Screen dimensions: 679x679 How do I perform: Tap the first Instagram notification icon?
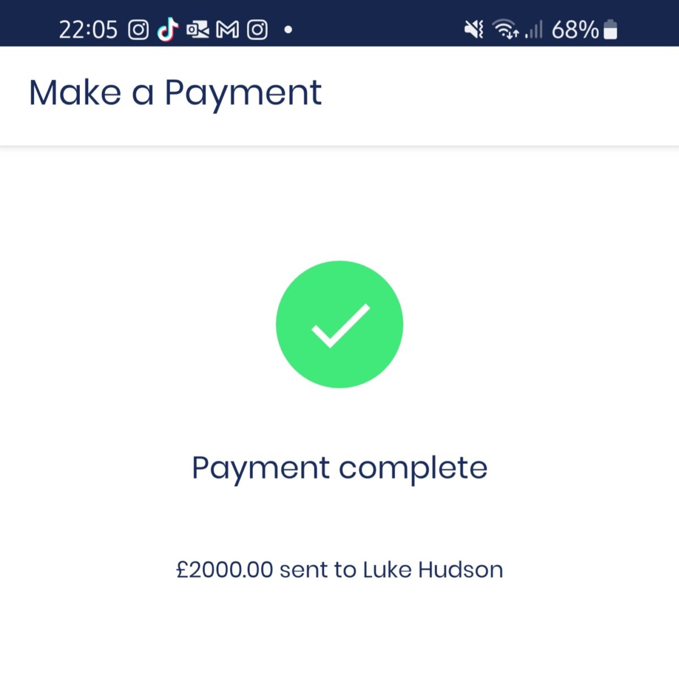138,29
